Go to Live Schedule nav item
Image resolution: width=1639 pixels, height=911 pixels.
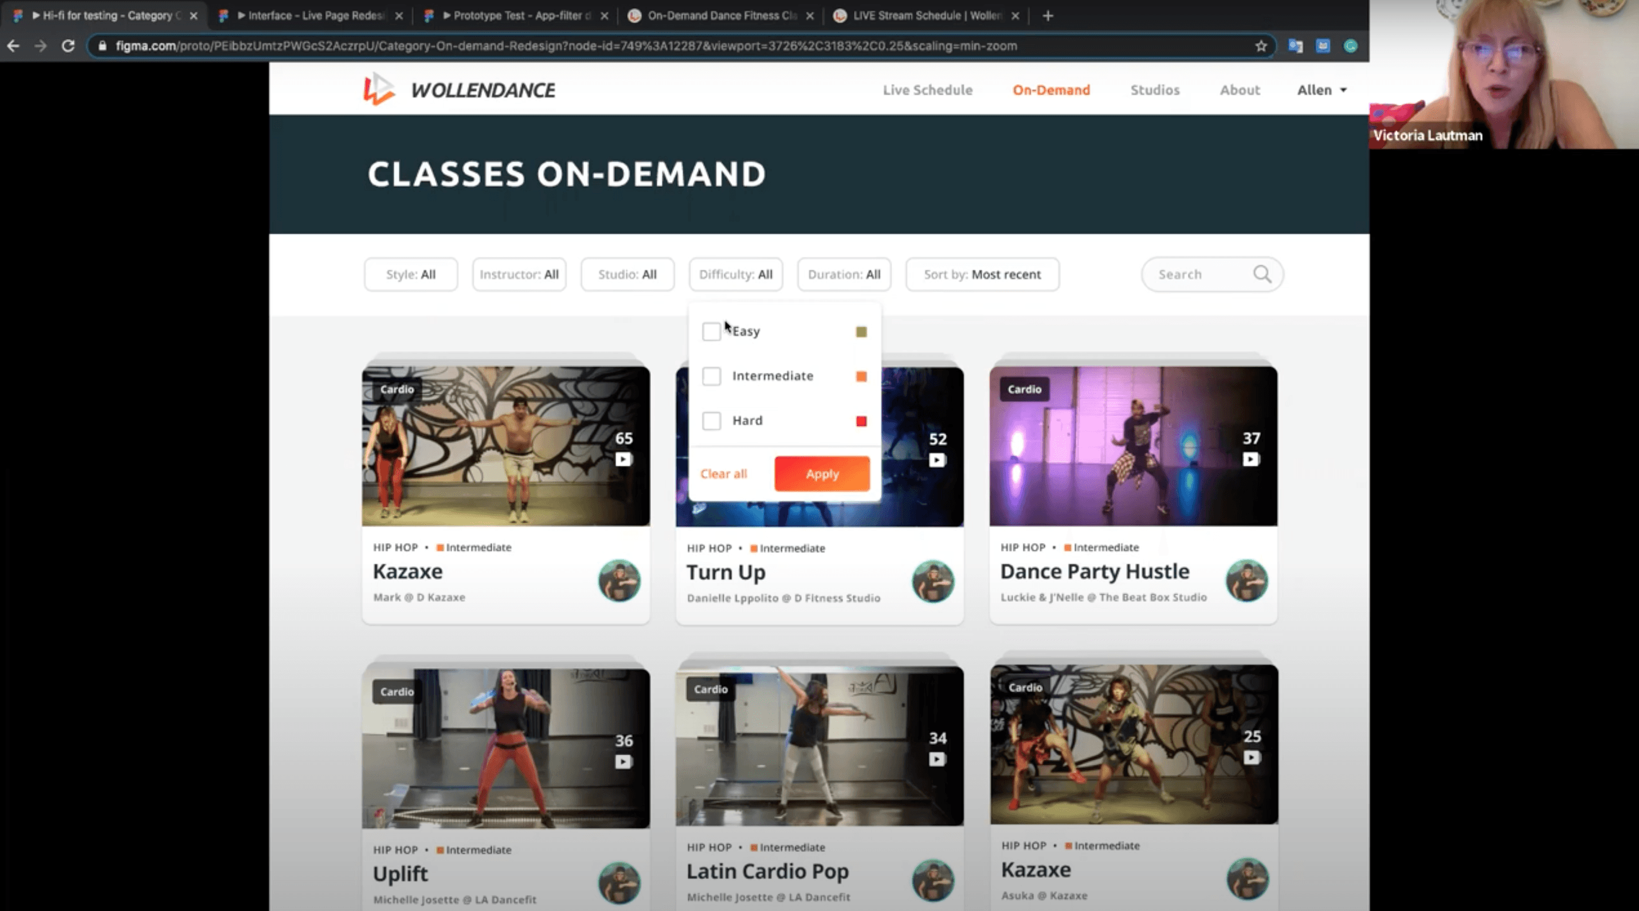coord(927,90)
